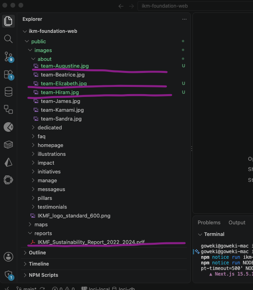Open the container box icon in sidebar
This screenshot has width=253, height=290.
pos(8,145)
